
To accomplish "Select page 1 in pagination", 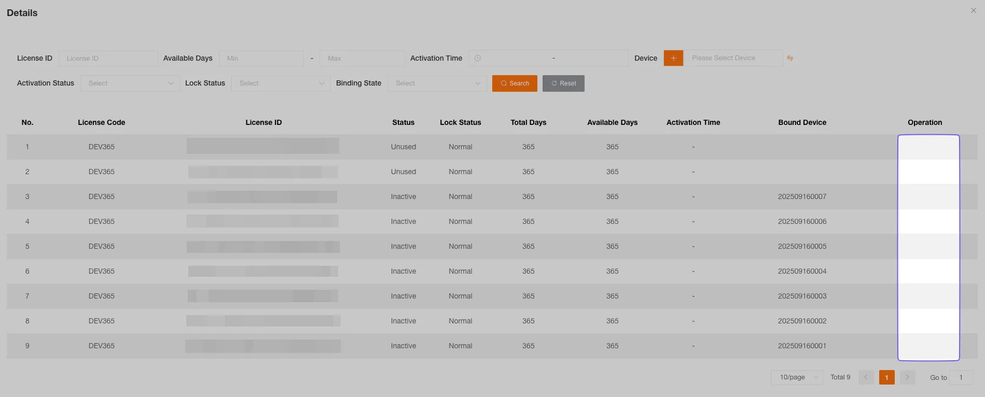I will (x=886, y=377).
